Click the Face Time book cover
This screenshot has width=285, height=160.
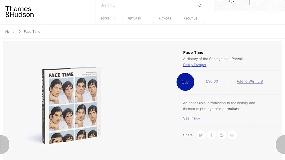[x=71, y=105]
